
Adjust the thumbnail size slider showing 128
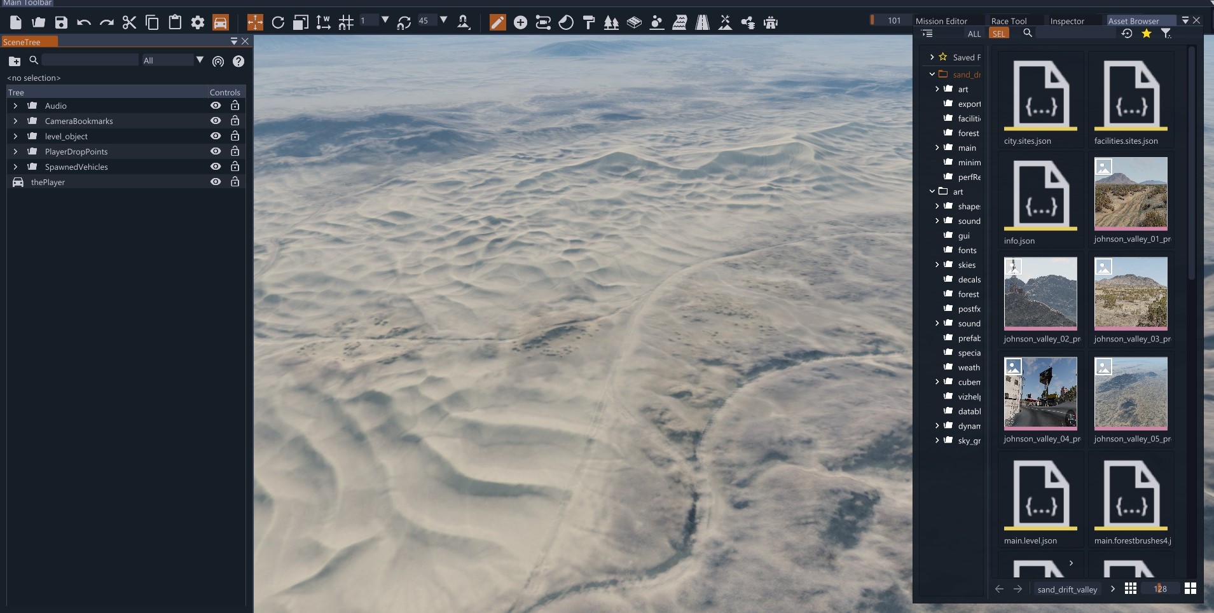(1160, 589)
